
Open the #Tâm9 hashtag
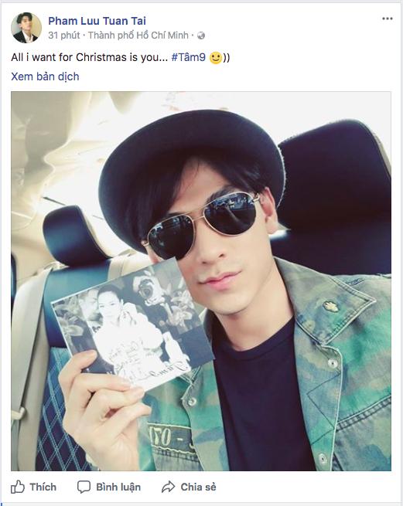(x=189, y=57)
